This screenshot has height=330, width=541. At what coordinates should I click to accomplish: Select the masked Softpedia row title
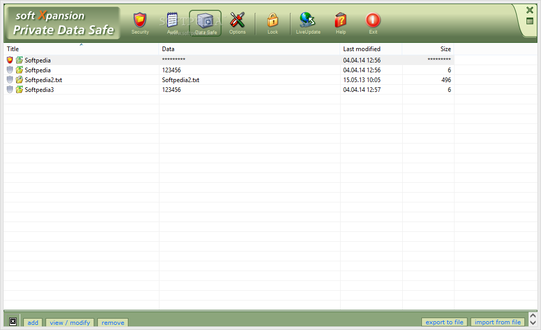38,60
